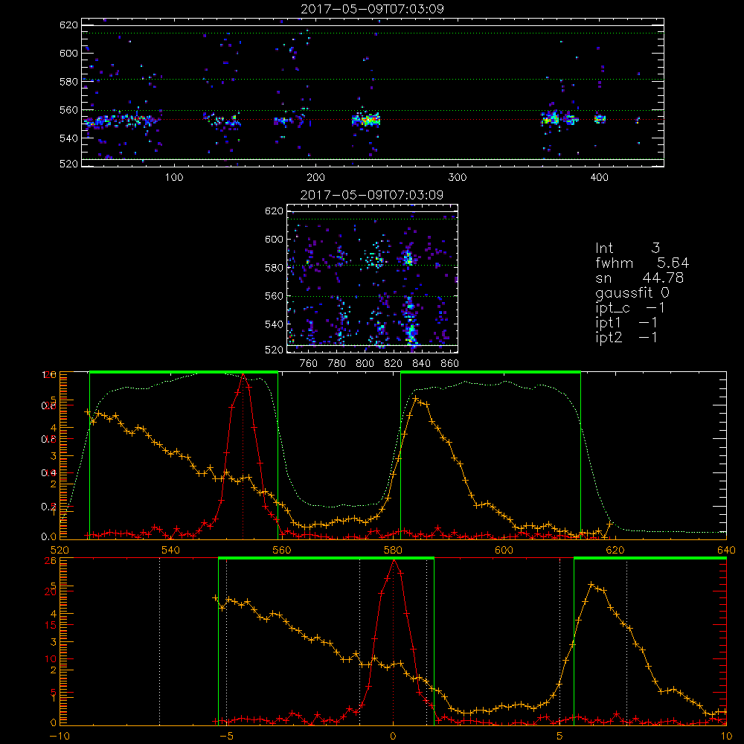Click x-axis label 0 on bottom plot
The height and width of the screenshot is (744, 744).
pos(393,737)
